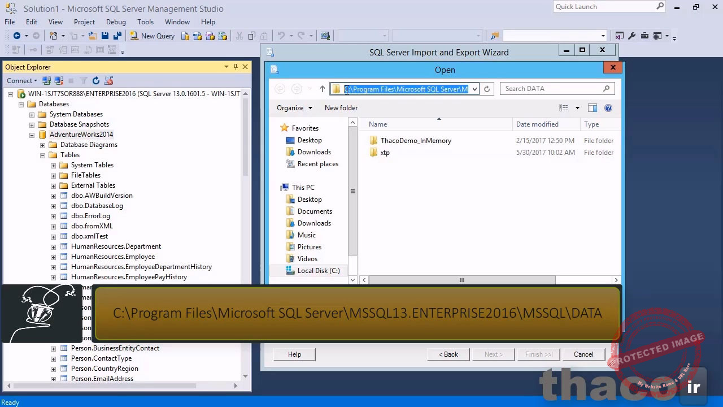Click the Open File folder icon
Screen dimensions: 723x407
92,36
